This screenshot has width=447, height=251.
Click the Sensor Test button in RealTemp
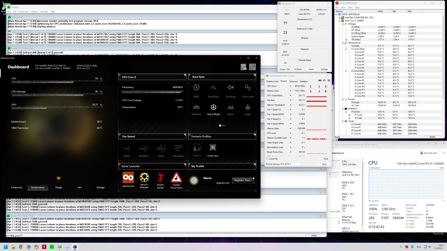click(285, 69)
